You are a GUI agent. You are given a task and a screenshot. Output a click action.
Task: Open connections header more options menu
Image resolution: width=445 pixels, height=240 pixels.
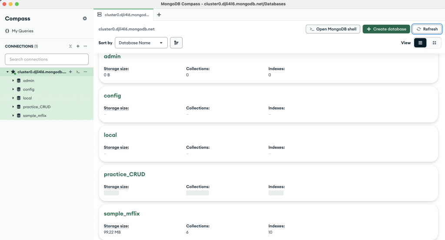click(x=86, y=46)
